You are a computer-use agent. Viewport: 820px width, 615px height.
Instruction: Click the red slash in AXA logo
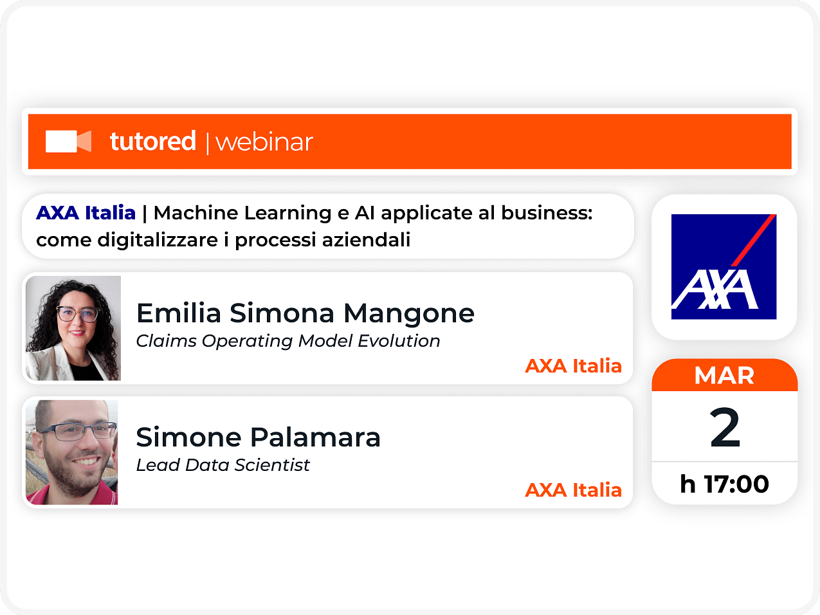754,240
